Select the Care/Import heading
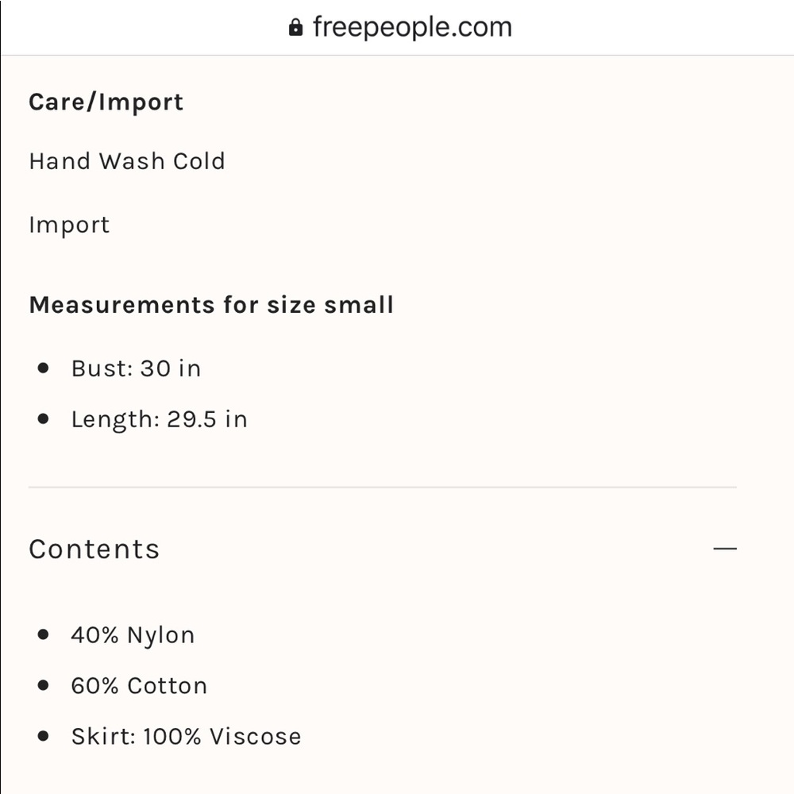The height and width of the screenshot is (794, 794). tap(106, 102)
